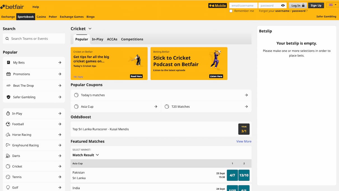Image resolution: width=339 pixels, height=191 pixels.
Task: Open the Help menu
Action: click(36, 7)
